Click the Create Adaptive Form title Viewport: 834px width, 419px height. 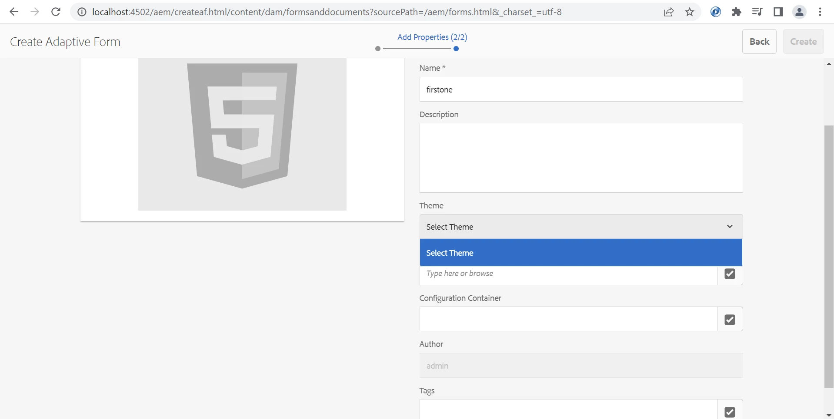click(65, 42)
